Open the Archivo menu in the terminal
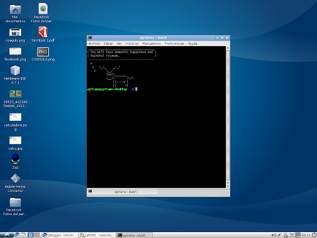Screen dimensions: 317x238 94,44
